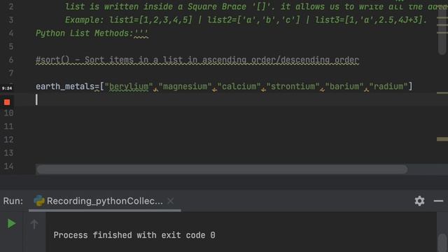This screenshot has height=252, width=448.
Task: Click the "Run:" panel label
Action: coord(13,201)
